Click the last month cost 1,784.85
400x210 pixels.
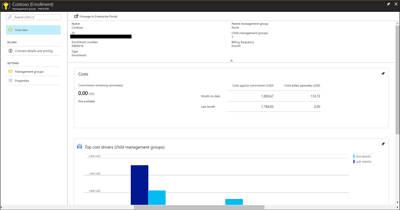pos(267,107)
